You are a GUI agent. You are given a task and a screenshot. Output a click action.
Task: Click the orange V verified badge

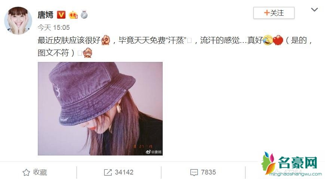point(61,15)
